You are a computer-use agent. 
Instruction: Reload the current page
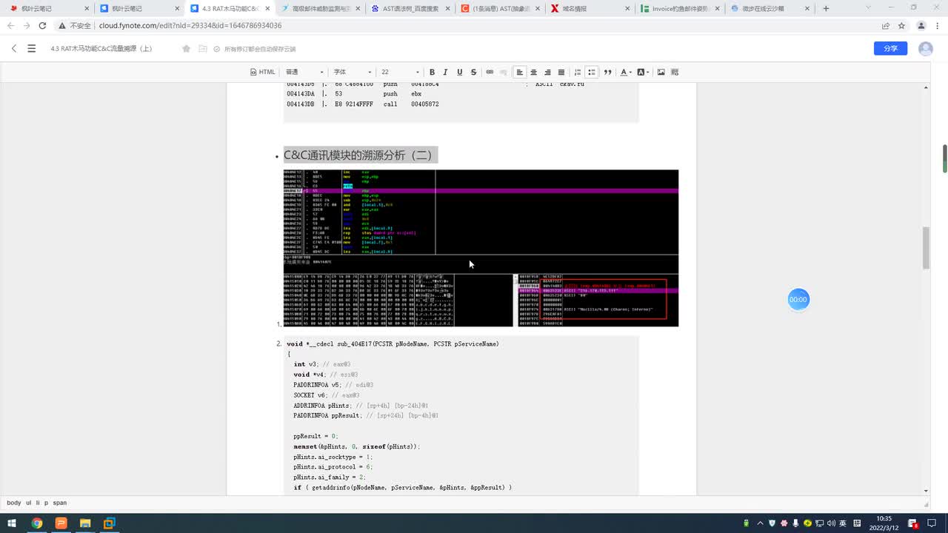pyautogui.click(x=42, y=25)
